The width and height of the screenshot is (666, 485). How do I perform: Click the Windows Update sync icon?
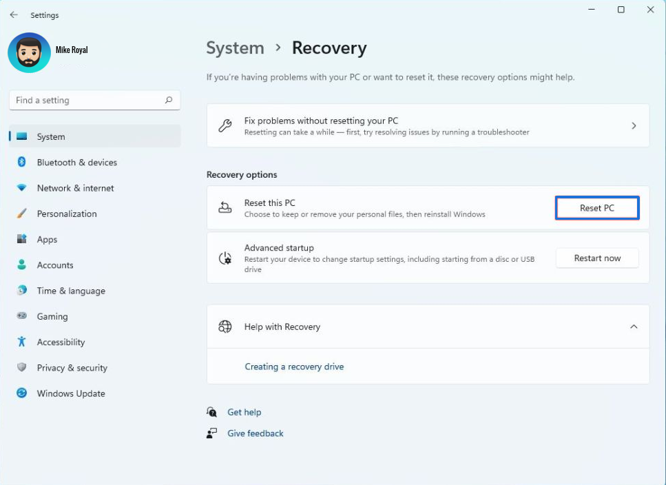tap(21, 393)
